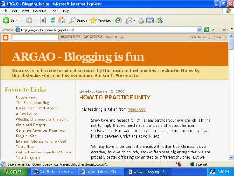Click the system tray clock

pyautogui.click(x=223, y=172)
